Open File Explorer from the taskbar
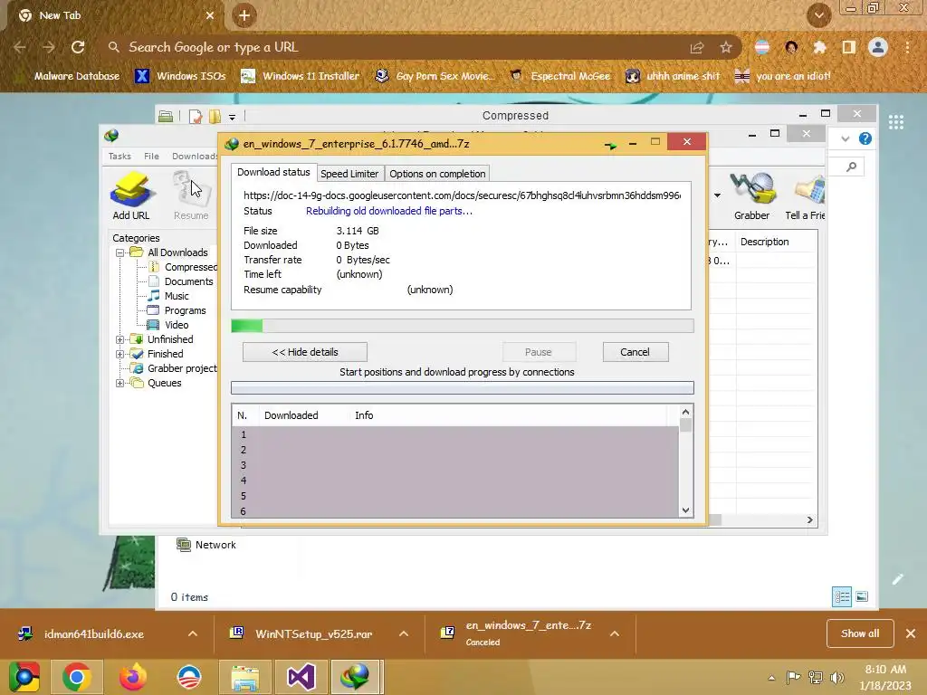Screen dimensions: 927x695 [244, 677]
